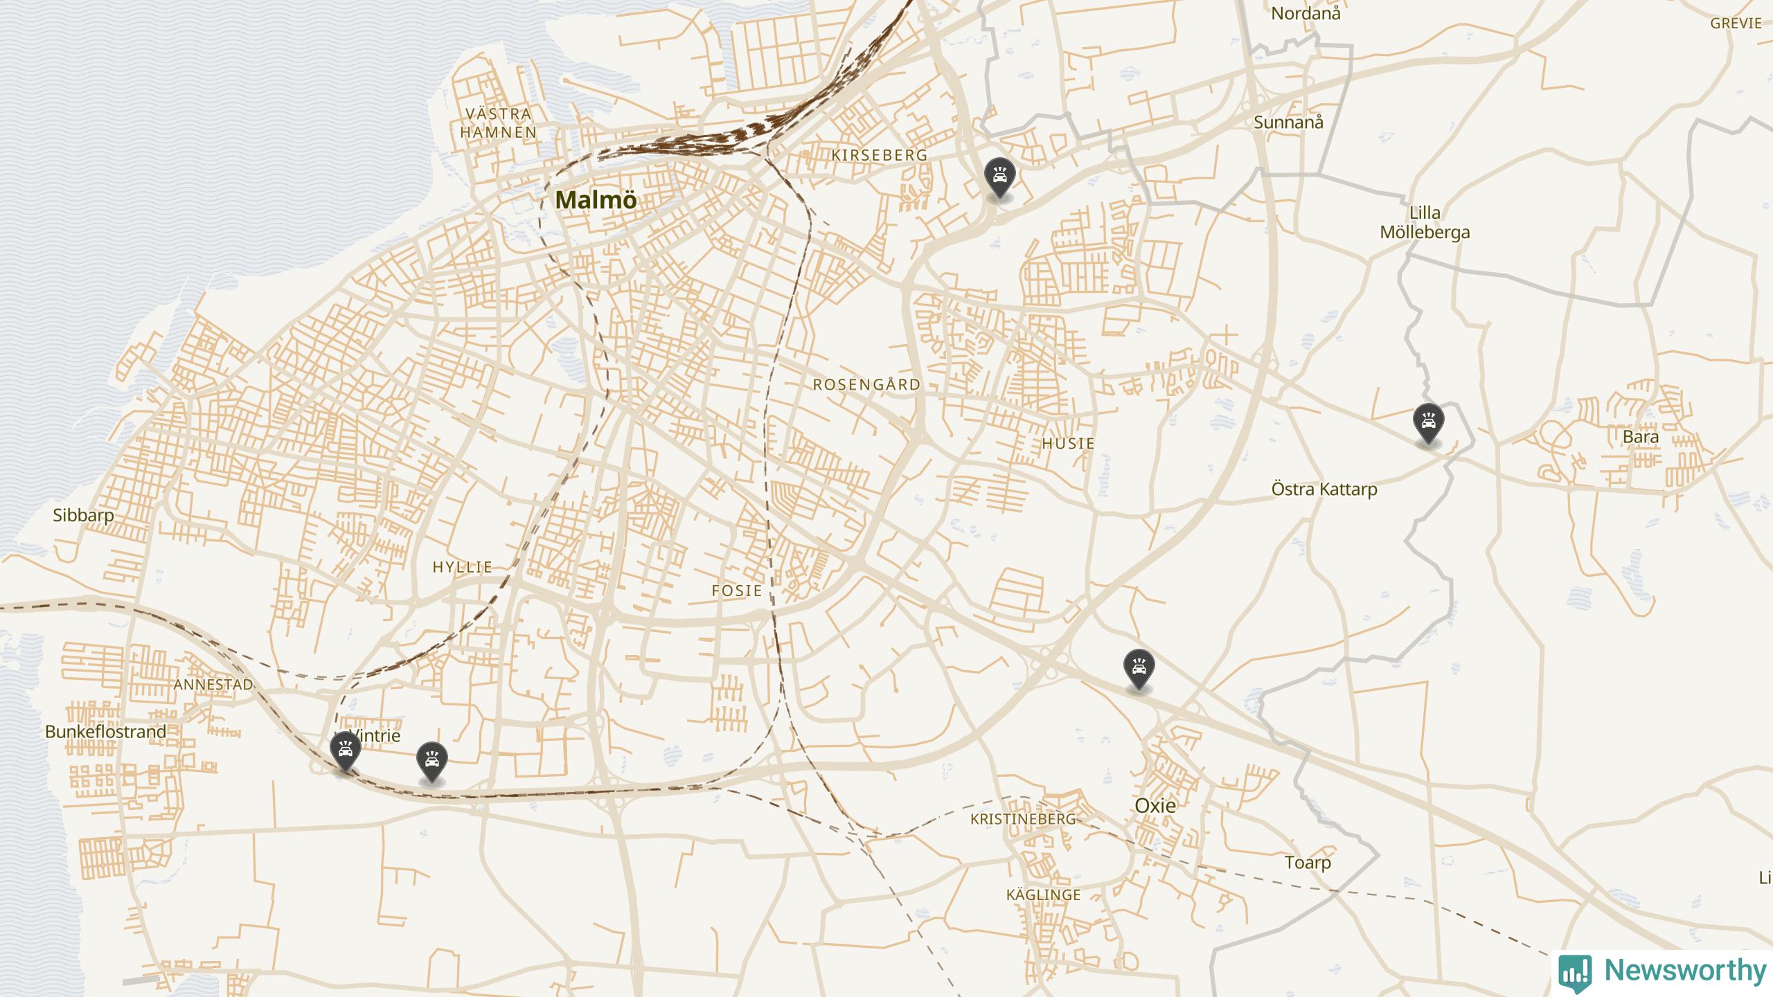Select the car marker east of Vintrie
Image resolution: width=1773 pixels, height=997 pixels.
point(431,762)
